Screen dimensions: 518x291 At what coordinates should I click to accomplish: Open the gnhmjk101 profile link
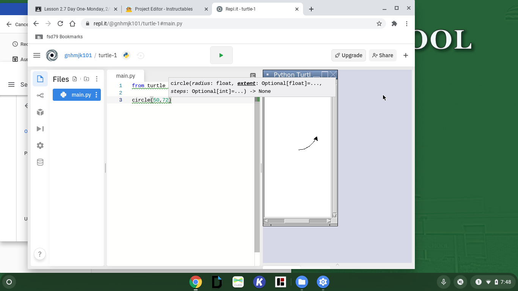[x=78, y=55]
